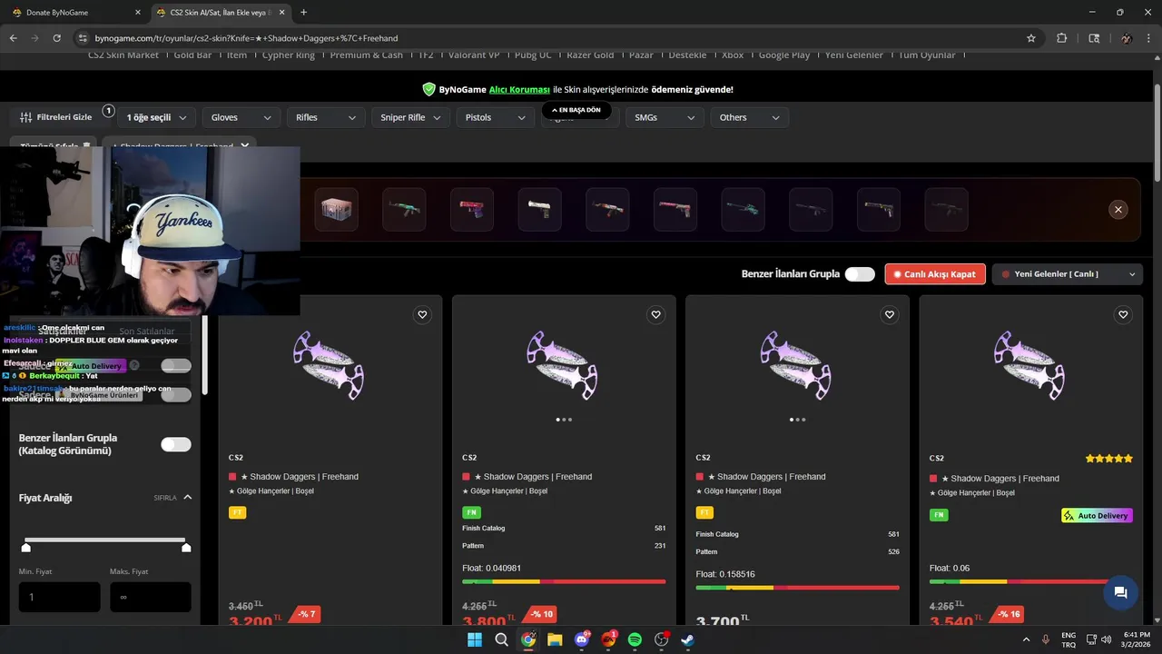The width and height of the screenshot is (1162, 654).
Task: Show hidden system tray icons
Action: (1025, 639)
